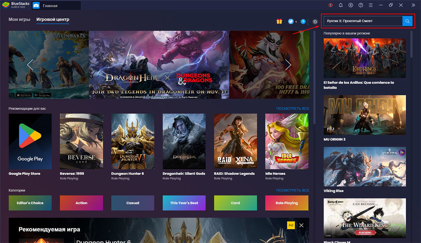Open the Idle Heroes game cover
The image size is (421, 243).
click(x=287, y=141)
